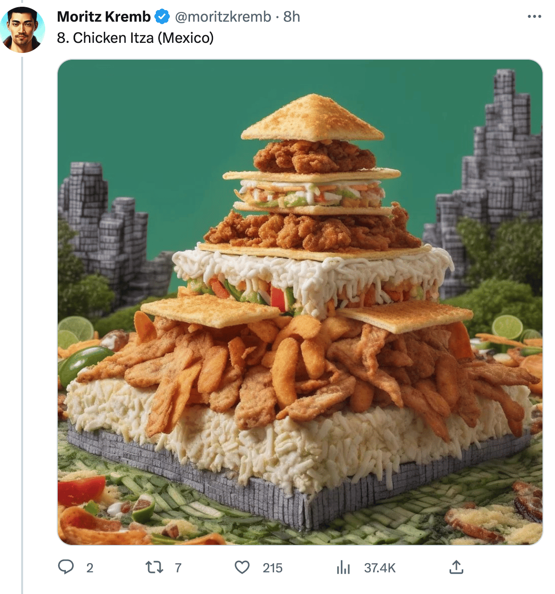
Task: Click the Moritz Kremb display name
Action: click(103, 17)
